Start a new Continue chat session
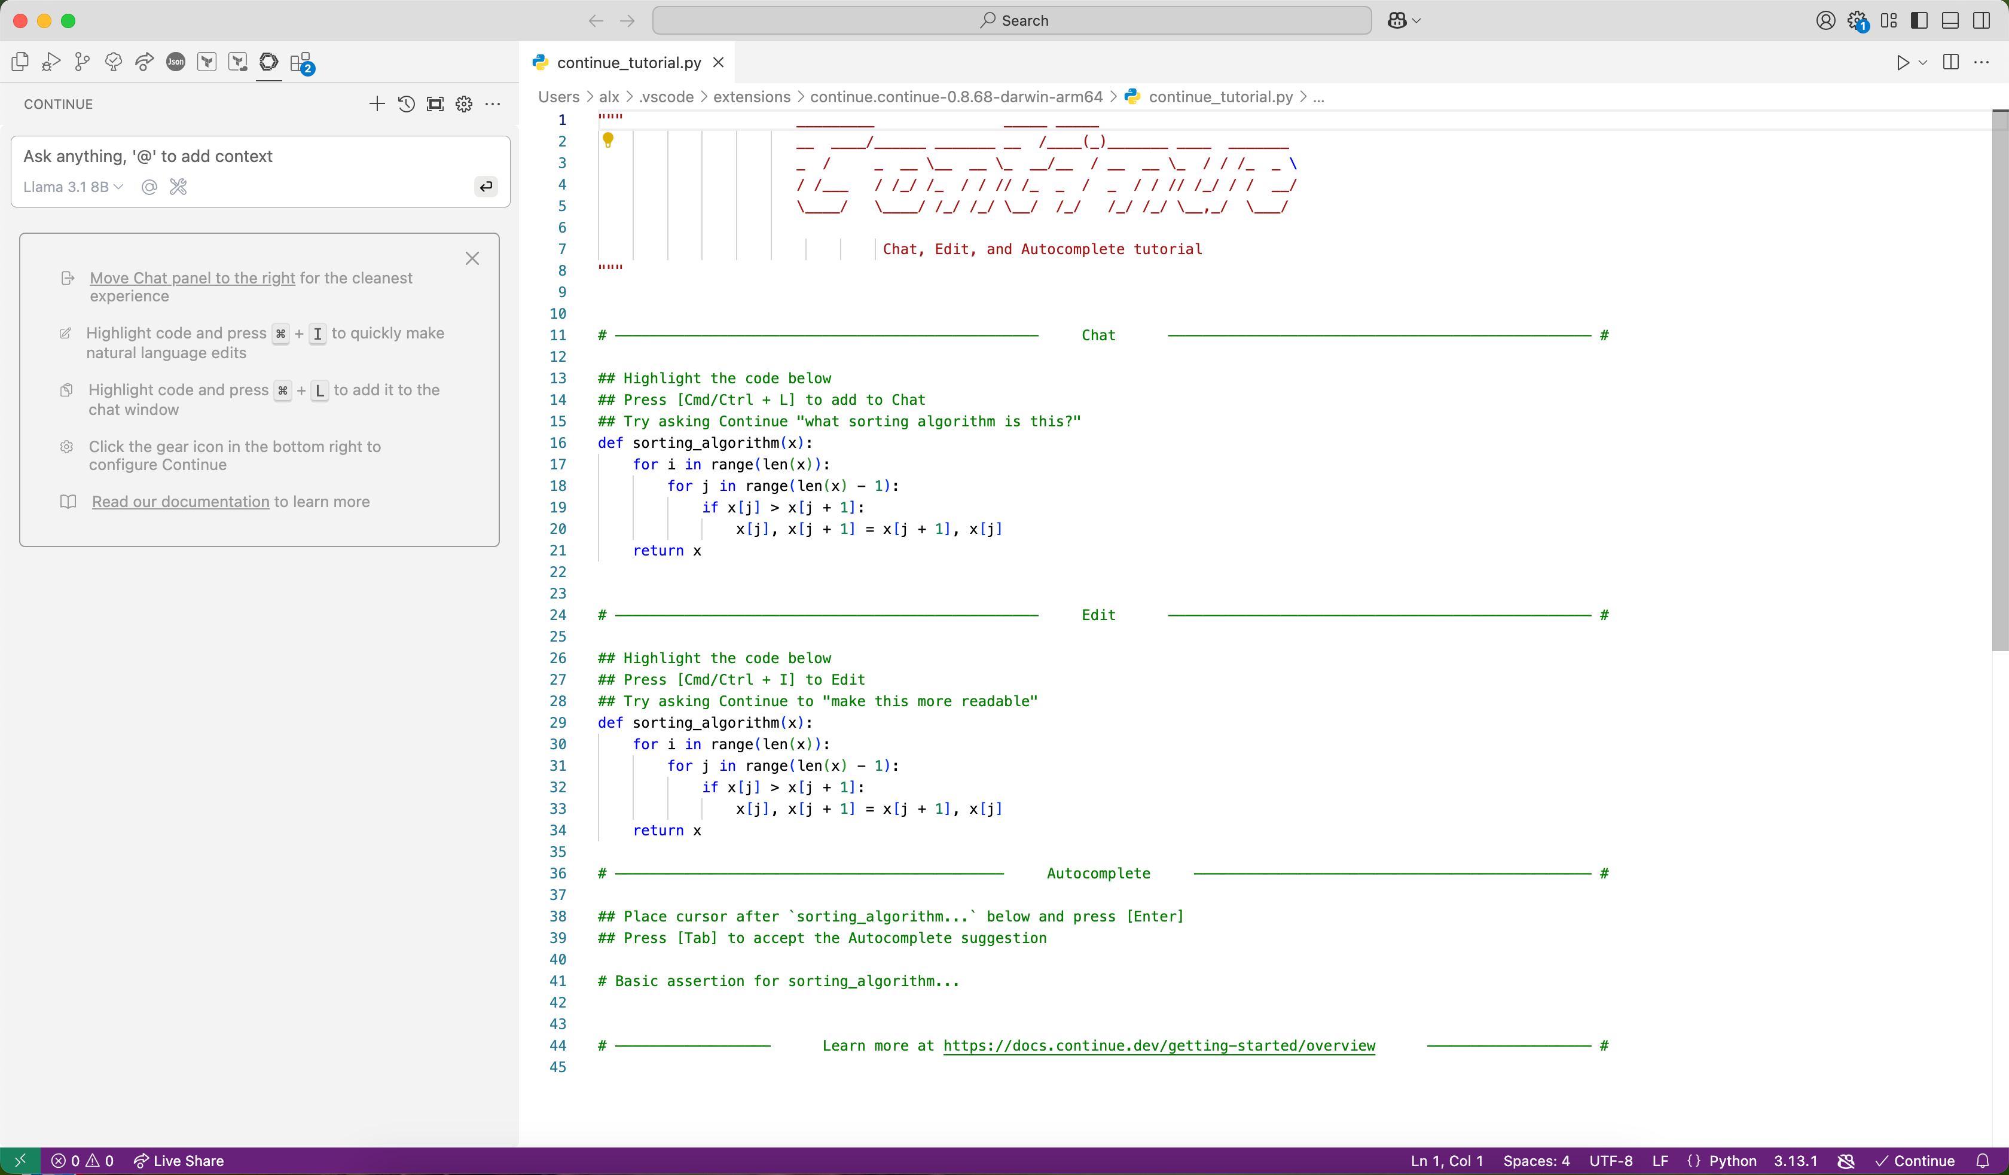The image size is (2009, 1175). coord(376,103)
